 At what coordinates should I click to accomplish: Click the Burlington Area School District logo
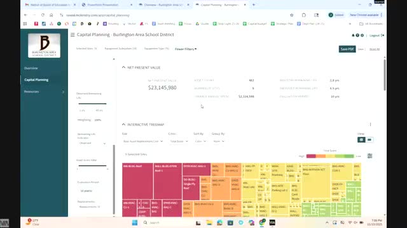(x=44, y=46)
